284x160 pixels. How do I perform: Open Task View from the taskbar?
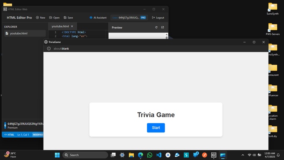pos(113,155)
